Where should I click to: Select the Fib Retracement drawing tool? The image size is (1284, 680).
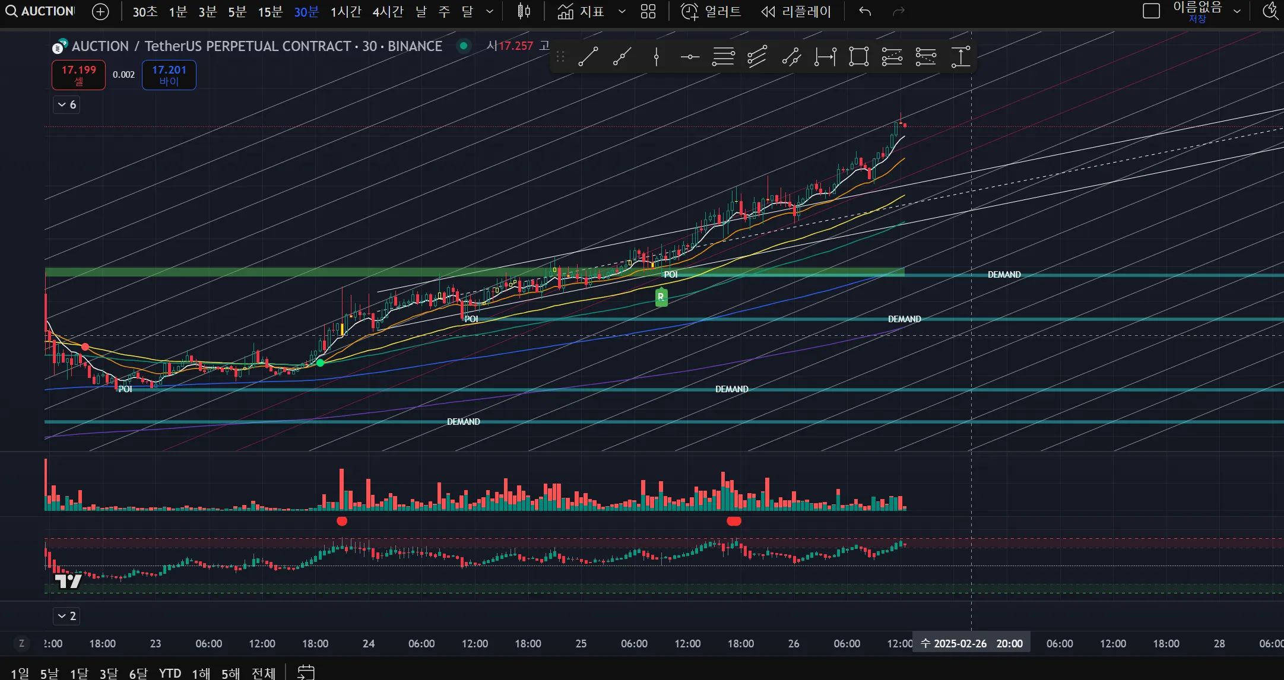coord(723,57)
